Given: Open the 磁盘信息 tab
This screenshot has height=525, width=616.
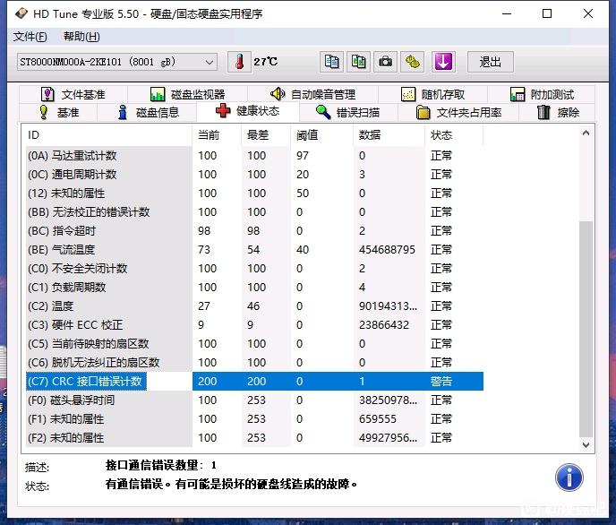Looking at the screenshot, I should 148,112.
